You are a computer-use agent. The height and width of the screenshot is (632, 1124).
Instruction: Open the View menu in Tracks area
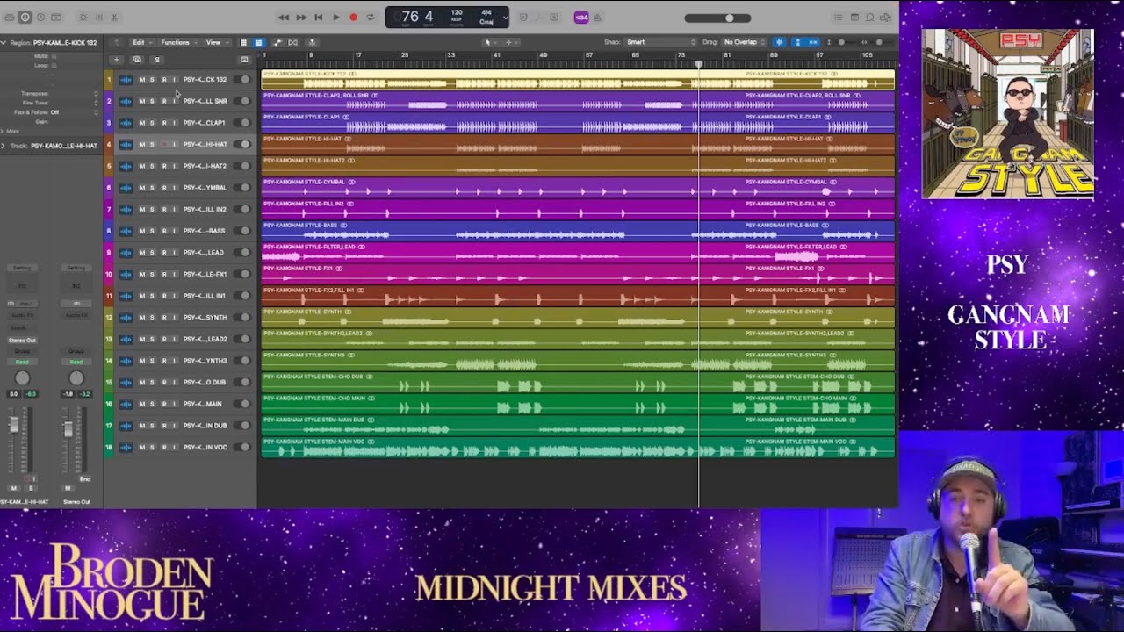click(215, 42)
